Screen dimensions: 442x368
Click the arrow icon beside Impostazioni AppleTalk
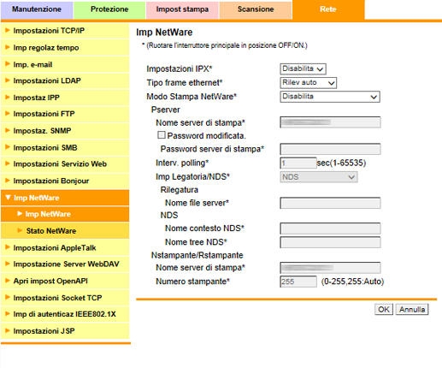[8, 247]
